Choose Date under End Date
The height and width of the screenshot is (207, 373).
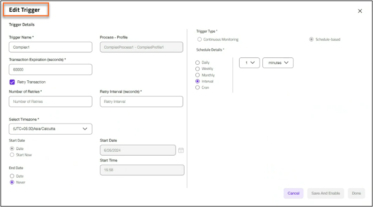coord(12,176)
